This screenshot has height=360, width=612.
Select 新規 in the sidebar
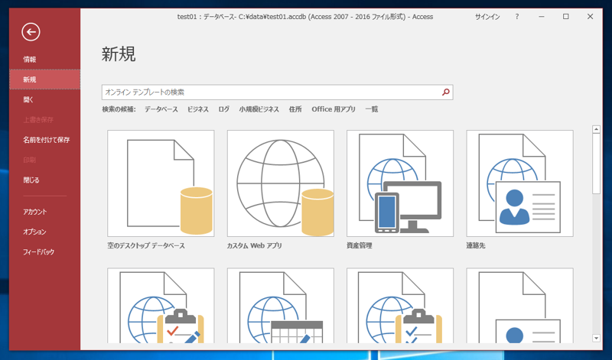pyautogui.click(x=45, y=79)
